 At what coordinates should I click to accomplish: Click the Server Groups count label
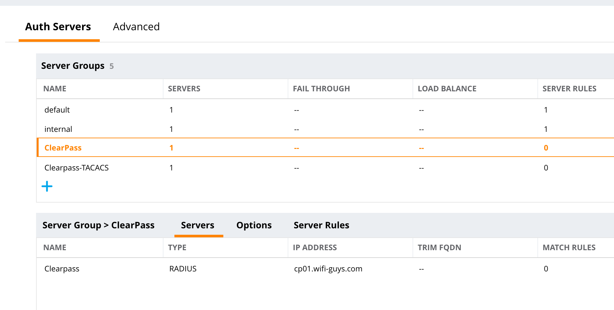(x=73, y=66)
